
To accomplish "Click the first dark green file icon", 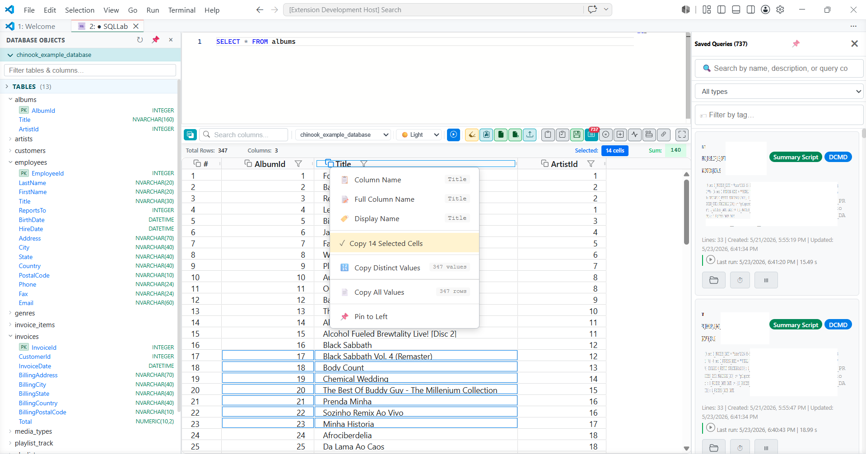I will point(501,134).
